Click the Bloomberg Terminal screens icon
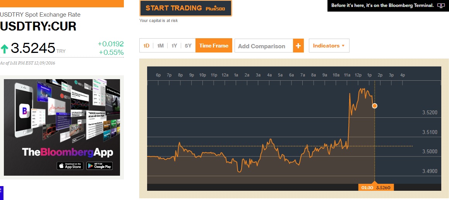Screen dimensions: 449x200 (441, 5)
